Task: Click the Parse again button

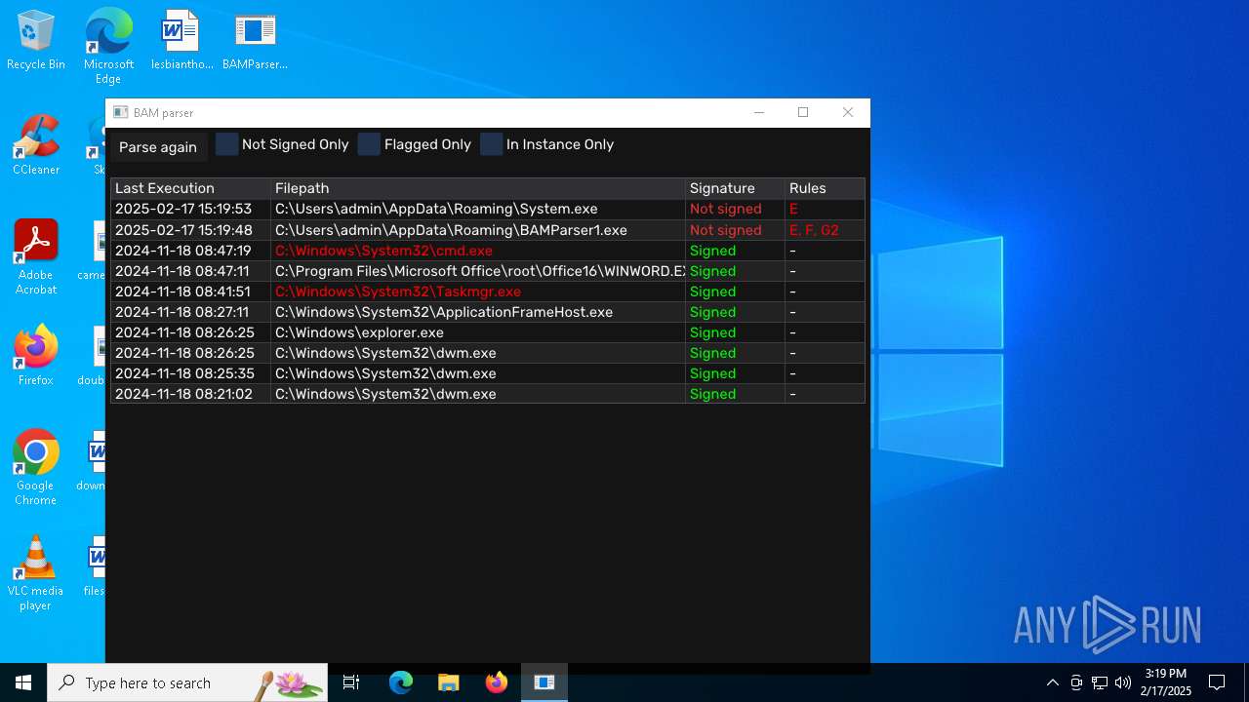Action: [x=158, y=147]
